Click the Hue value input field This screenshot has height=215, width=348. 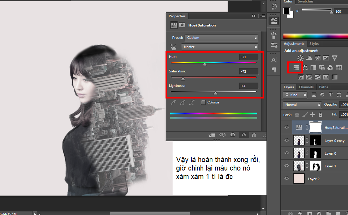pyautogui.click(x=248, y=57)
